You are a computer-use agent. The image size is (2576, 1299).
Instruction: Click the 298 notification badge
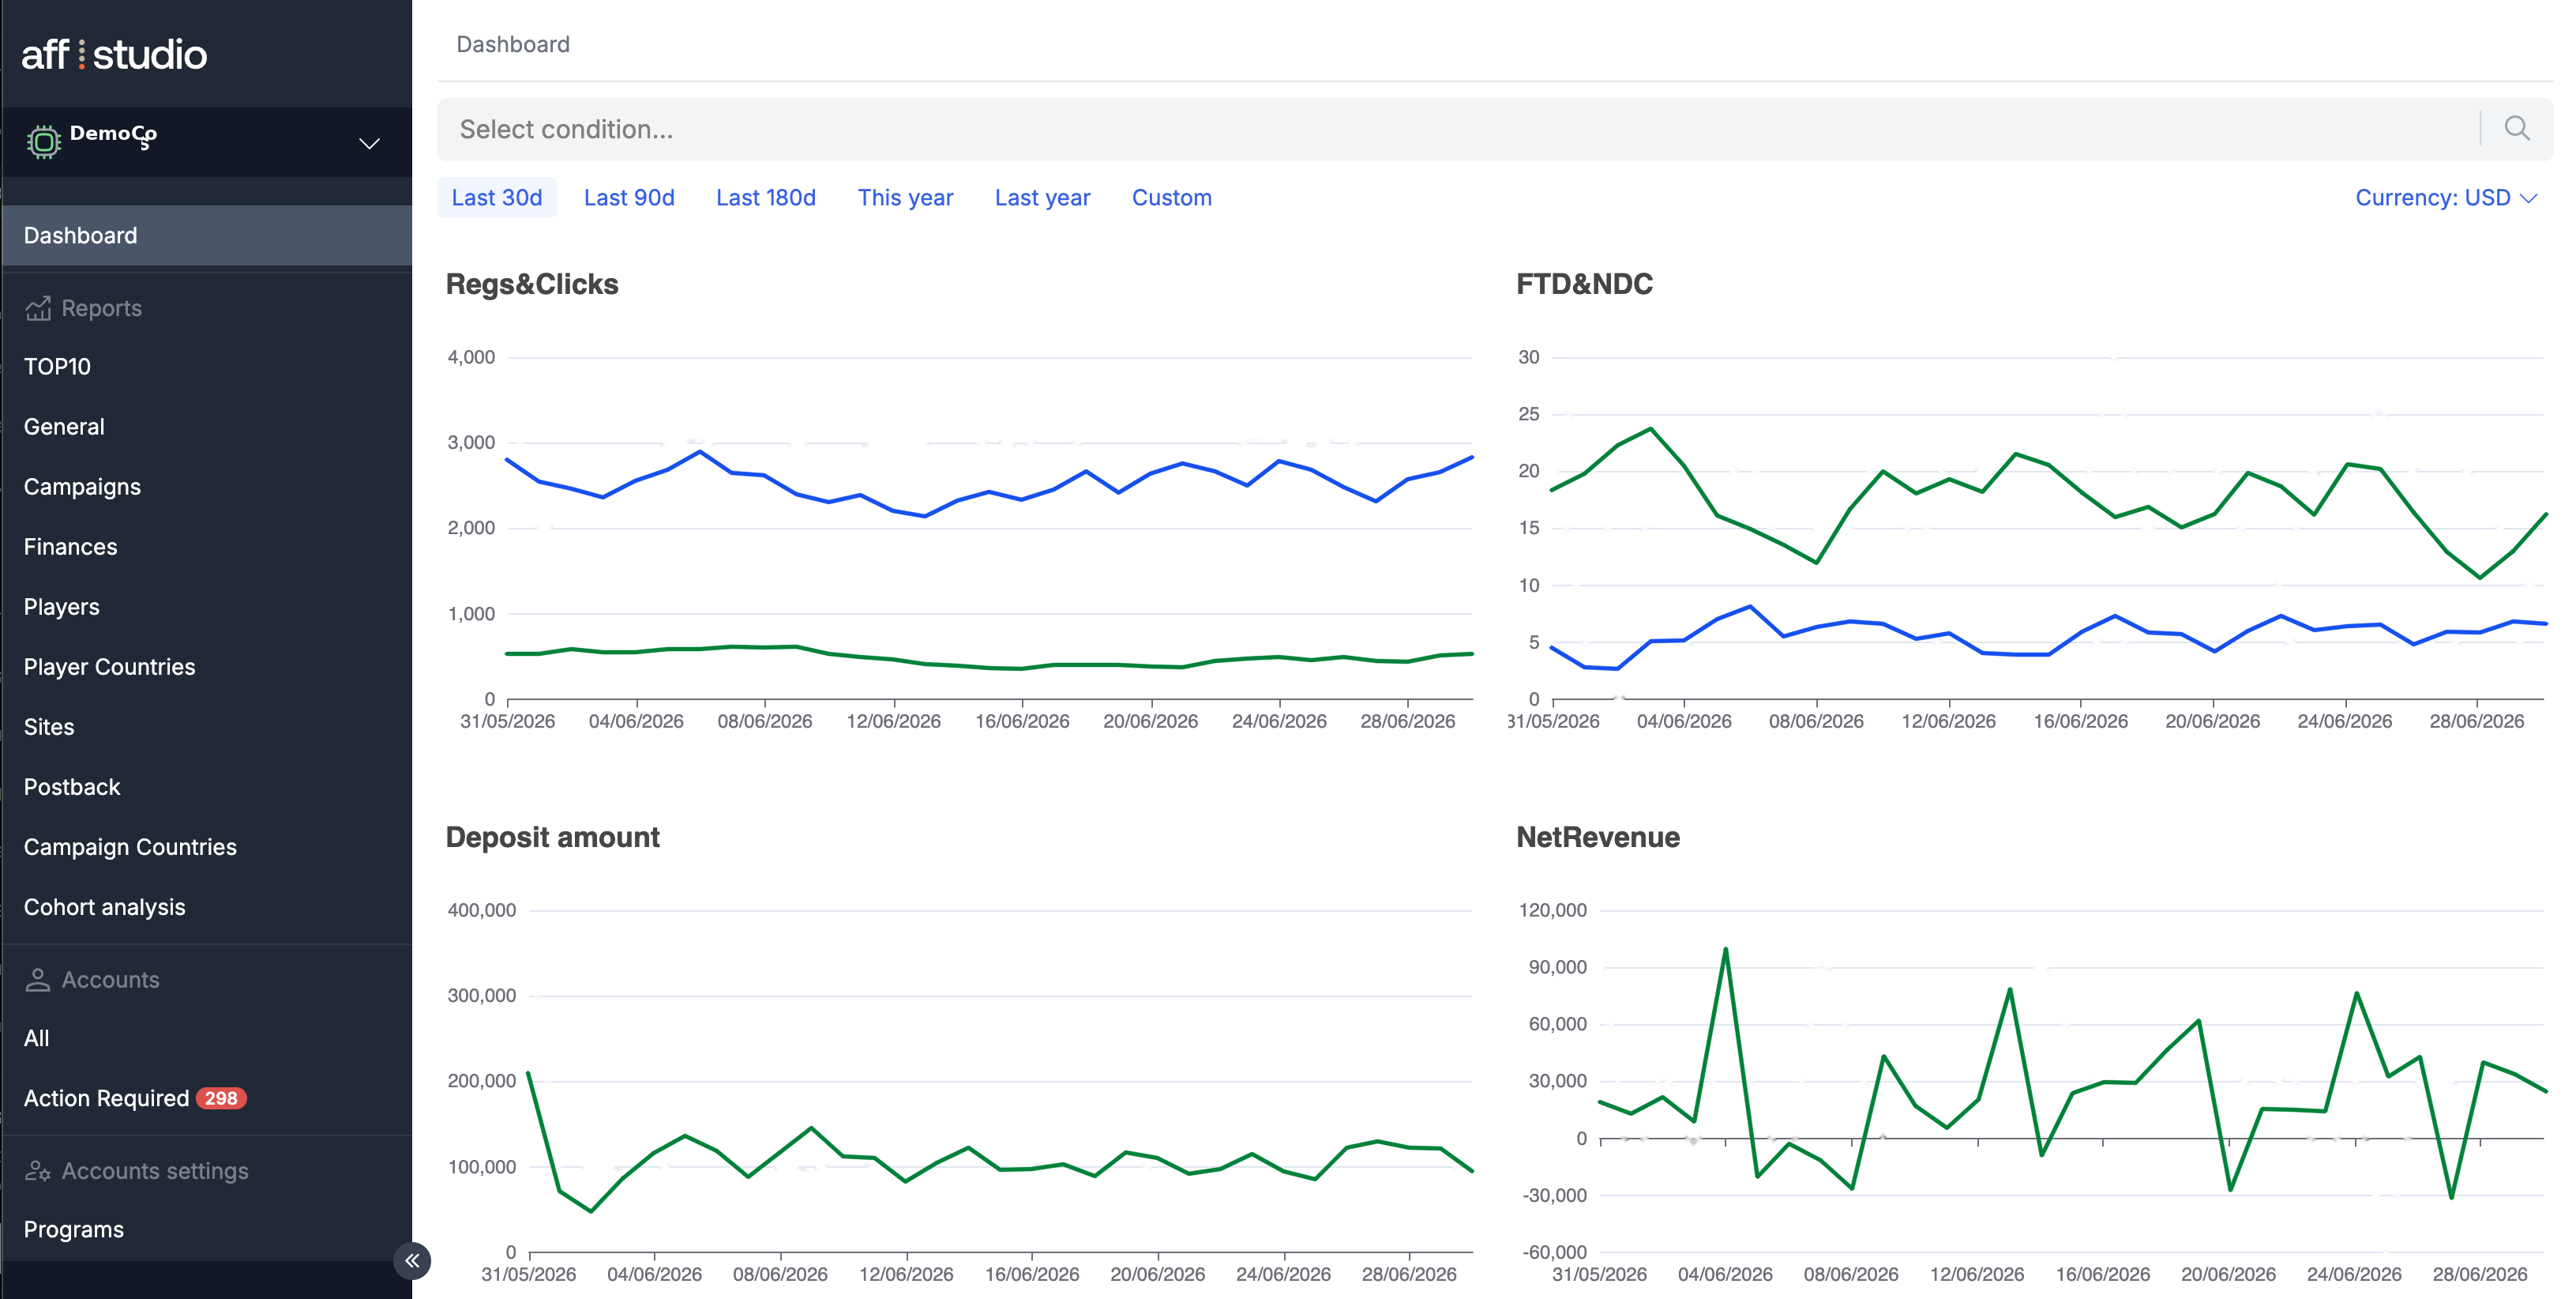pos(221,1098)
